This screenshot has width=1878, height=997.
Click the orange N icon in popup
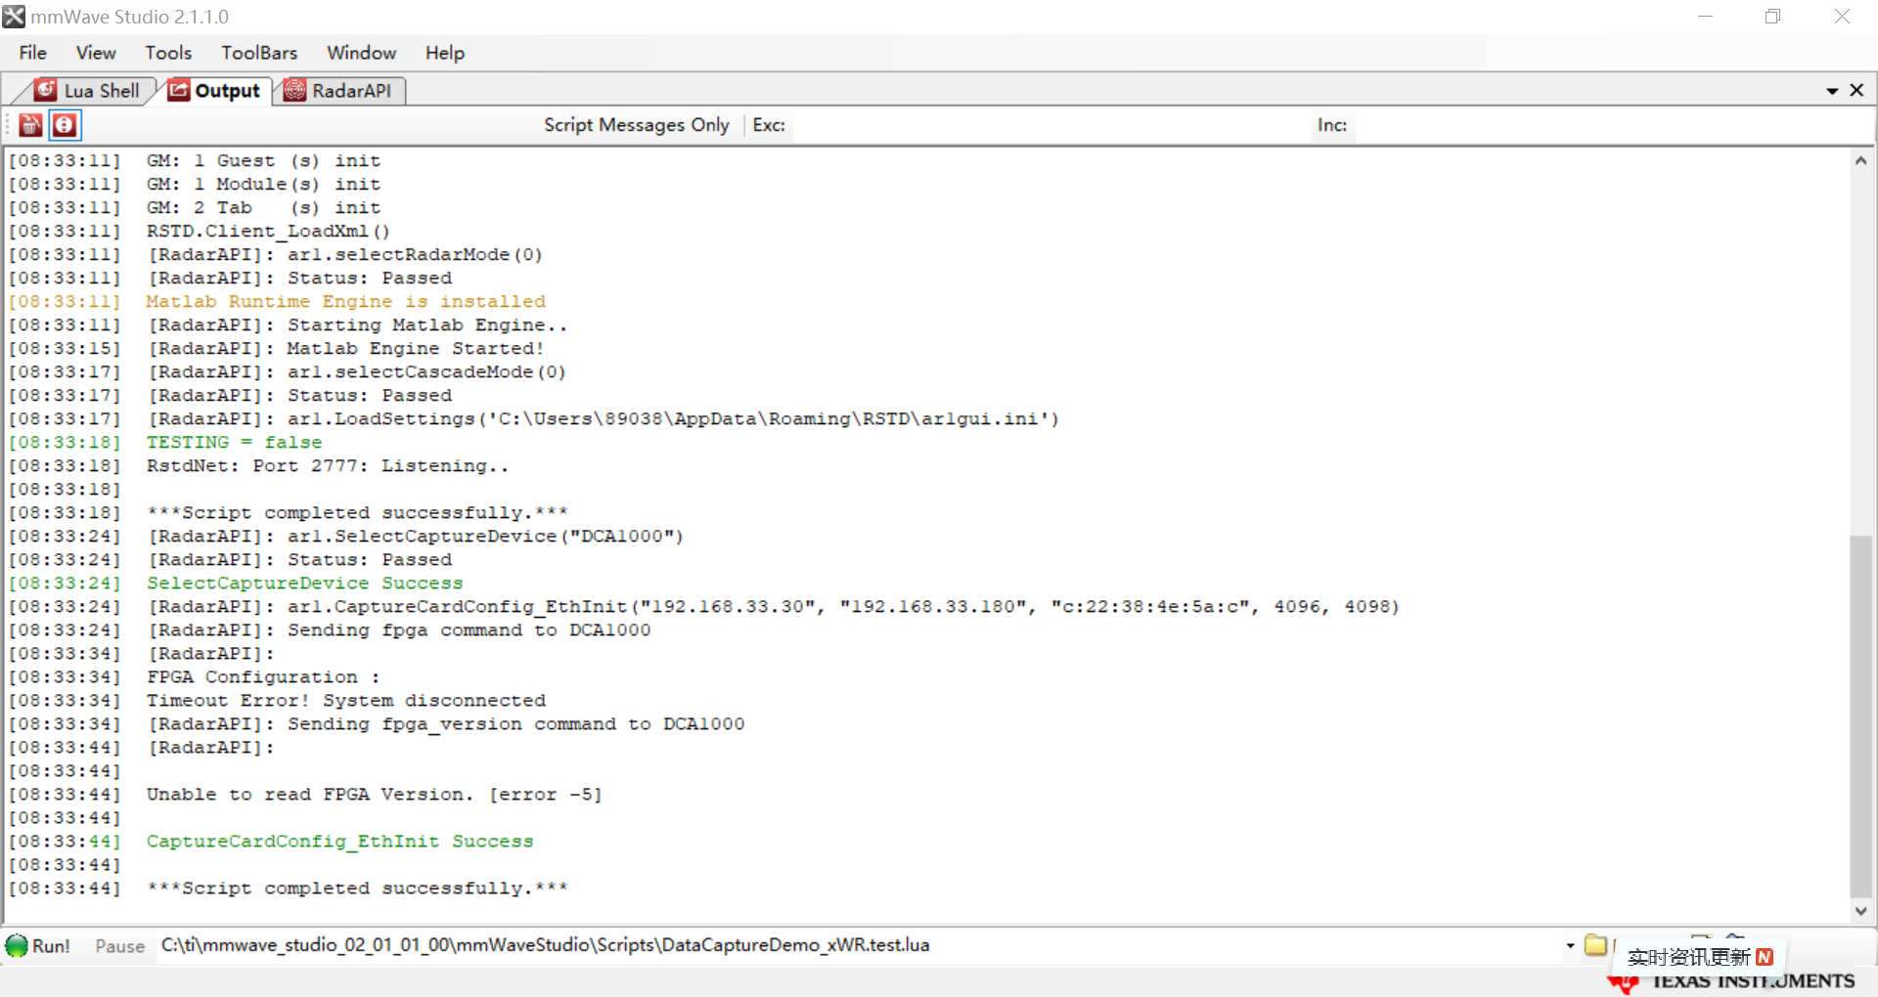[x=1765, y=957]
